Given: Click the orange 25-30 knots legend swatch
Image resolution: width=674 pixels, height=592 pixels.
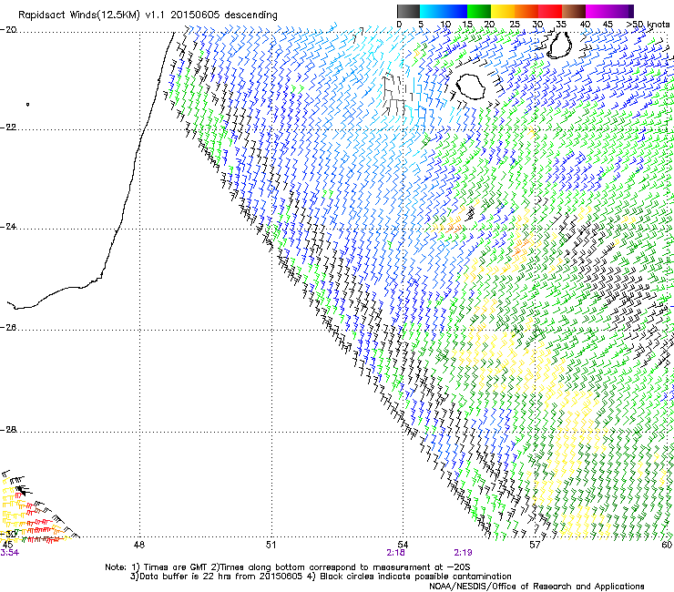Looking at the screenshot, I should (526, 11).
